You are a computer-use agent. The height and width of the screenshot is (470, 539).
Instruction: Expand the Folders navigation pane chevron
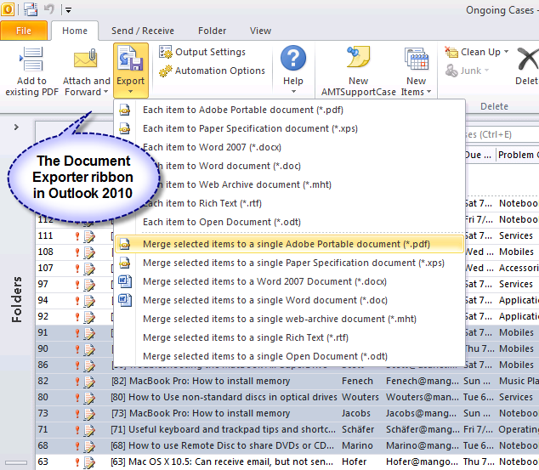[16, 127]
